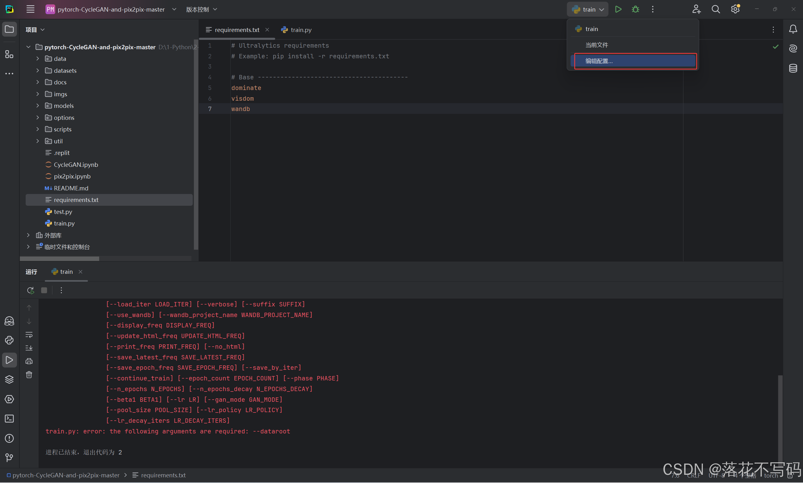Open the Terminal tool window
Screen dimensions: 803x483
(9, 419)
